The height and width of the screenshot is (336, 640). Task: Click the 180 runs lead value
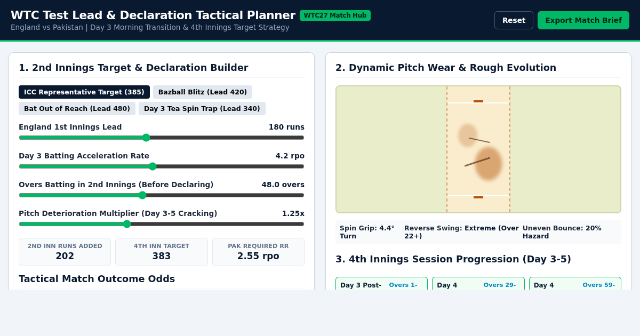click(x=286, y=127)
